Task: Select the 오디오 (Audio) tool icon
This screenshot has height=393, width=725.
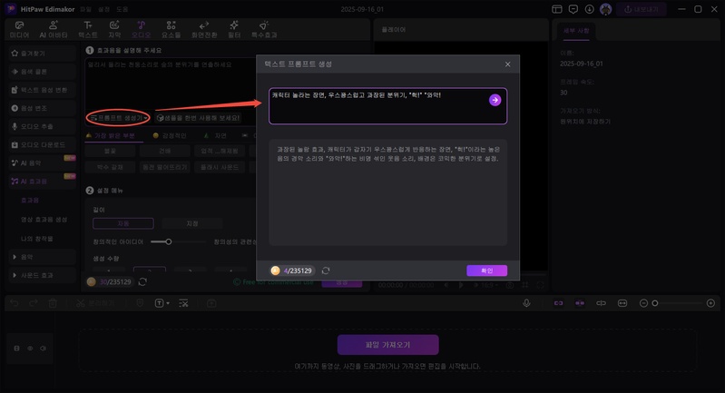Action: [141, 30]
